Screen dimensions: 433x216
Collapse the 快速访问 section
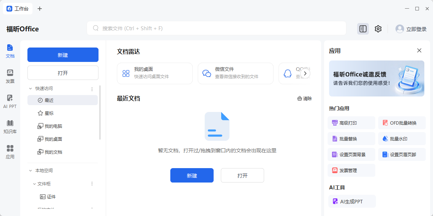(30, 89)
